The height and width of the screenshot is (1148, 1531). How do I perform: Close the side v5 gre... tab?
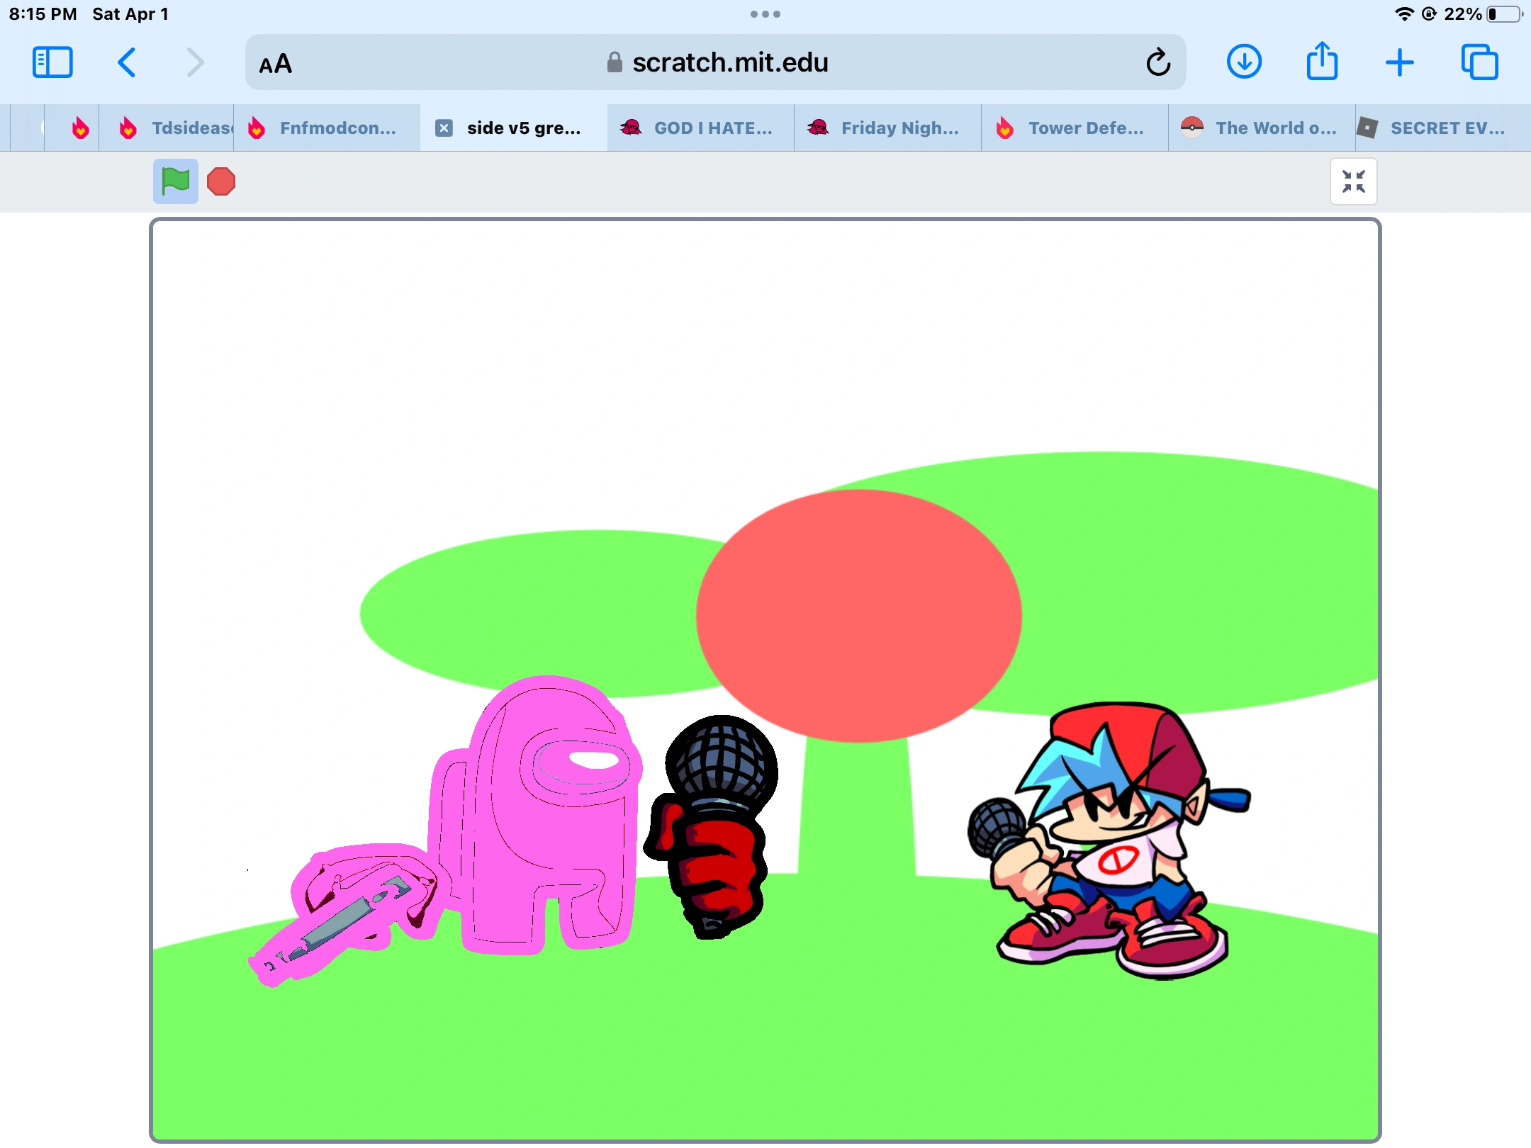pos(444,128)
